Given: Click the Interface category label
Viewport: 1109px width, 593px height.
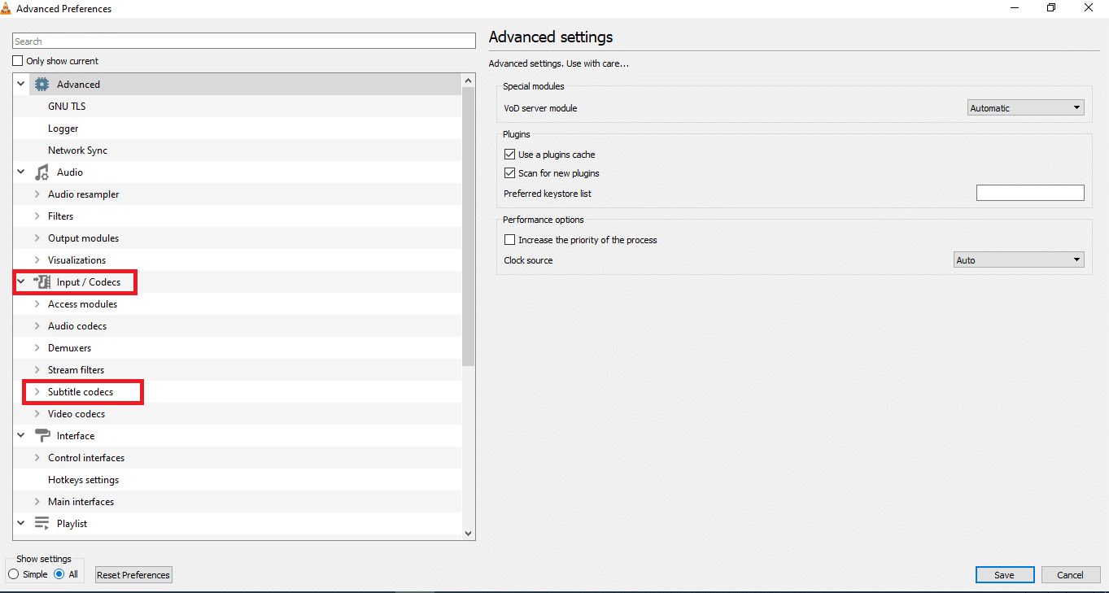Looking at the screenshot, I should (76, 436).
